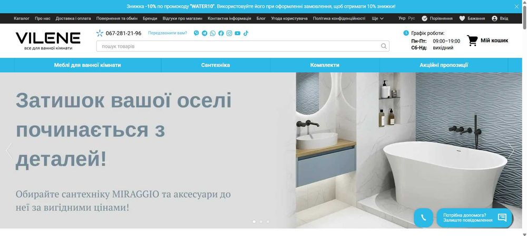Open Бажання wishlist link
Image resolution: width=527 pixels, height=236 pixels.
tap(472, 18)
